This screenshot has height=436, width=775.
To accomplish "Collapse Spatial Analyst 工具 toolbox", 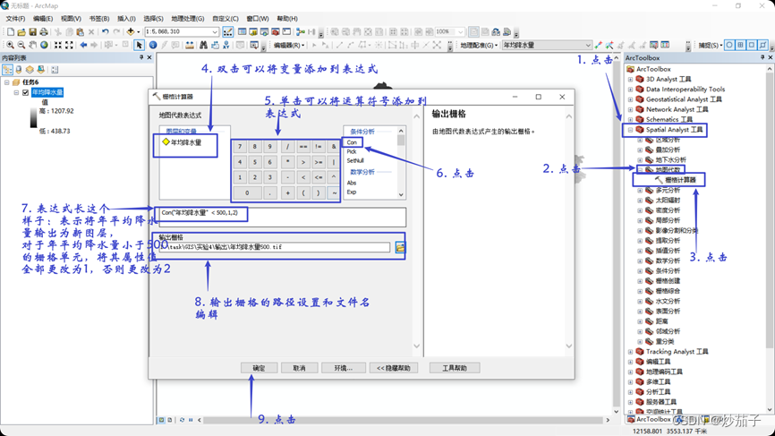I will 630,130.
